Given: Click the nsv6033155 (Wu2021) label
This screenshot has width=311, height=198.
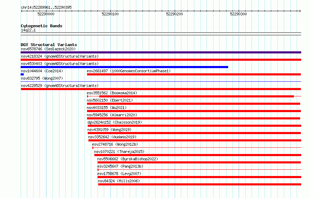Looking at the screenshot, I should click(x=107, y=108).
